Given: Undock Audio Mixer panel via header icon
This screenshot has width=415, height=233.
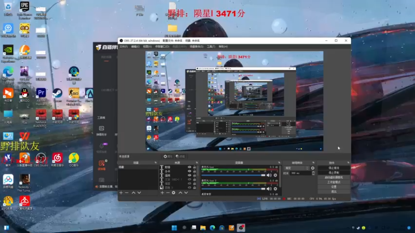Looking at the screenshot, I should pos(279,163).
